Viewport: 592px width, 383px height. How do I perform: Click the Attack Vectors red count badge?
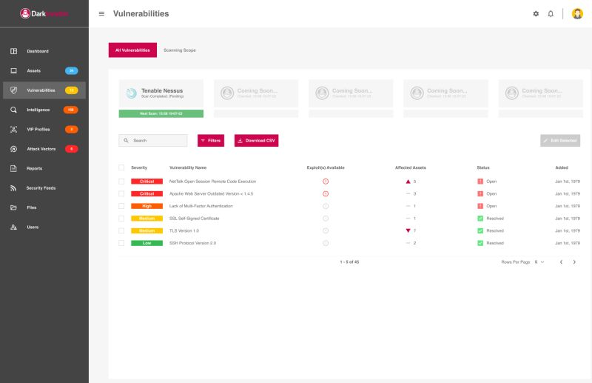[71, 149]
